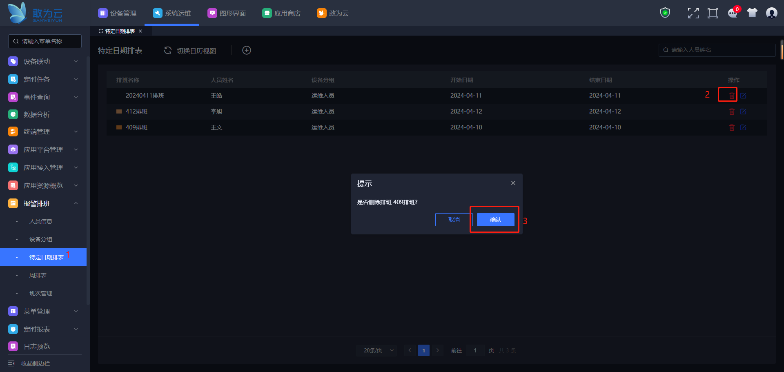Image resolution: width=784 pixels, height=372 pixels.
Task: Click the 设备联动 sidebar icon
Action: [13, 61]
